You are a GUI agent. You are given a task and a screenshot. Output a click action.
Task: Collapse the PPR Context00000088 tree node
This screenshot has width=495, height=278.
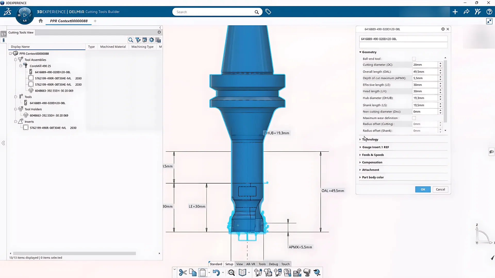[x=11, y=54]
